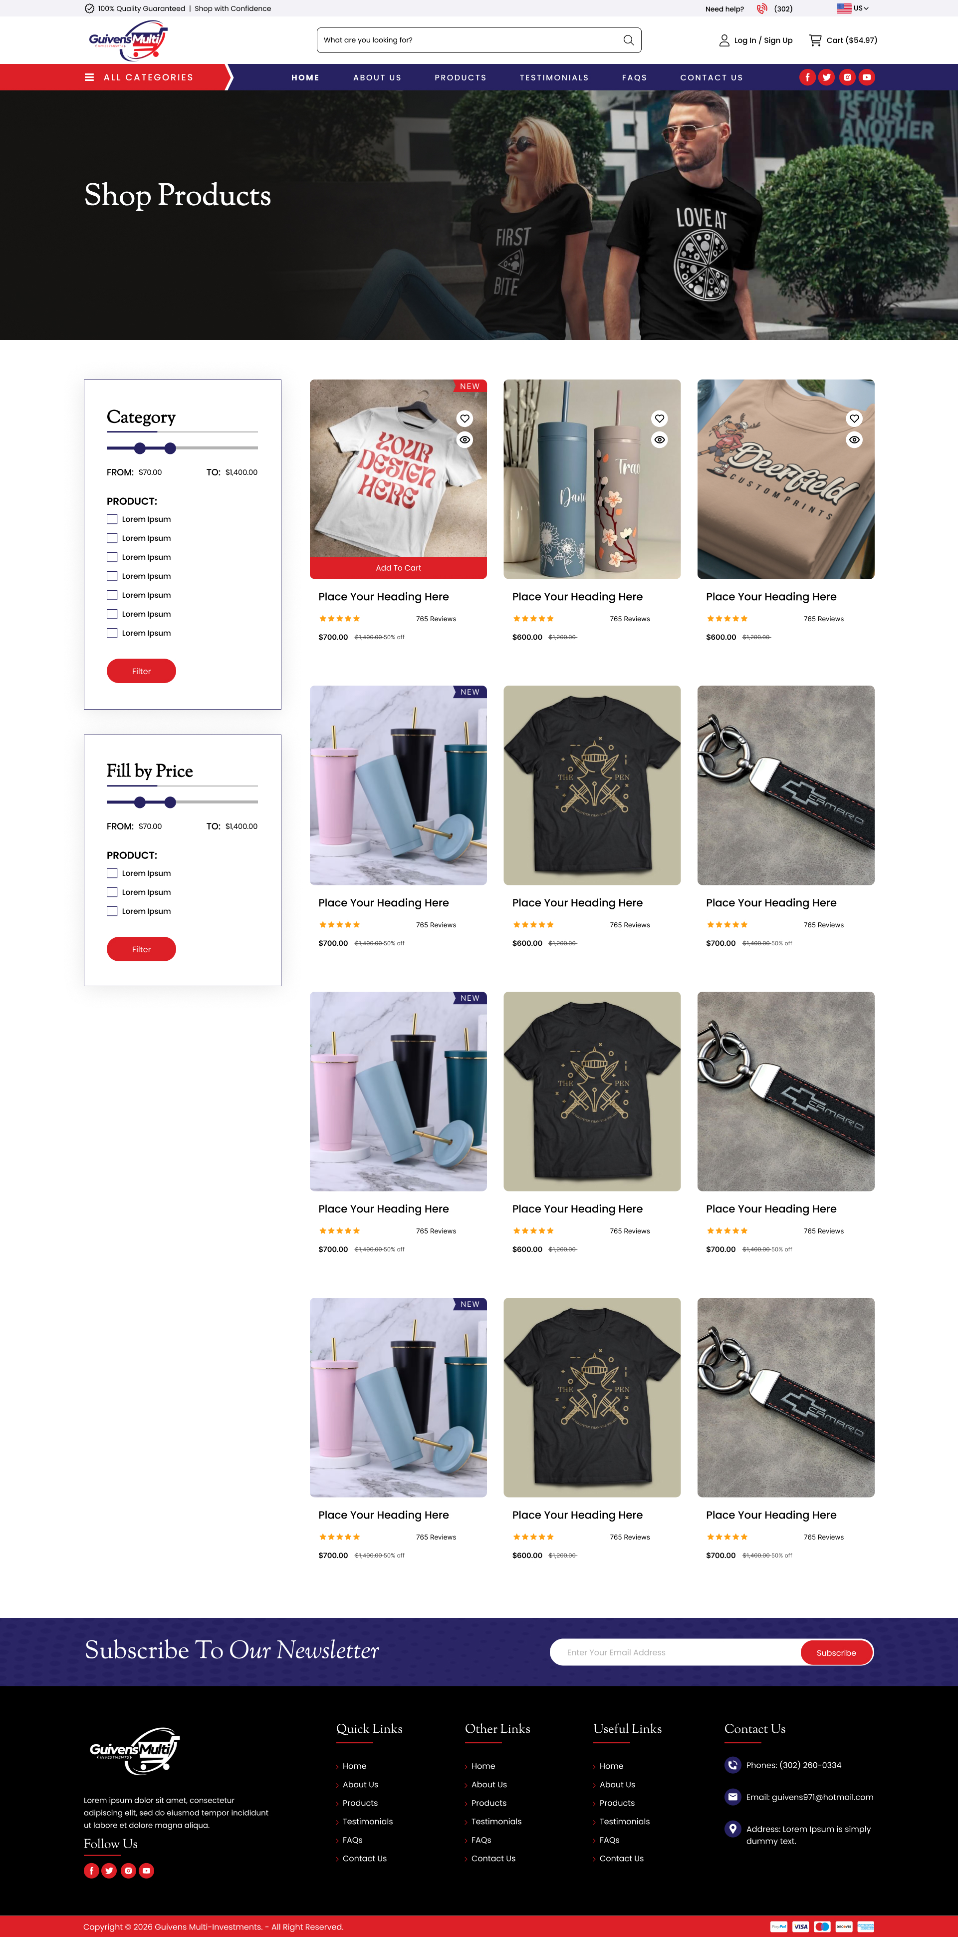Image resolution: width=958 pixels, height=1937 pixels.
Task: Click quick-view eye icon on Deerfield shirt
Action: [854, 440]
